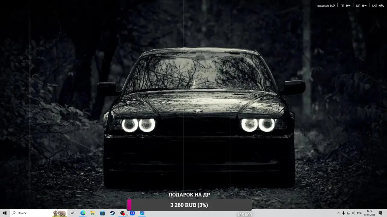Viewport: 387px width, 217px height.
Task: Open the OBS recording app icon
Action: coord(122,213)
